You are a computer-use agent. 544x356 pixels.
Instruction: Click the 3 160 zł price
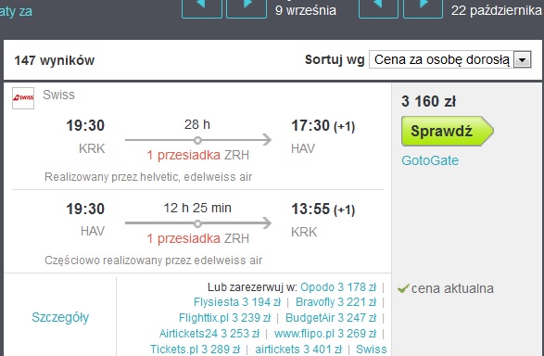[x=428, y=101]
